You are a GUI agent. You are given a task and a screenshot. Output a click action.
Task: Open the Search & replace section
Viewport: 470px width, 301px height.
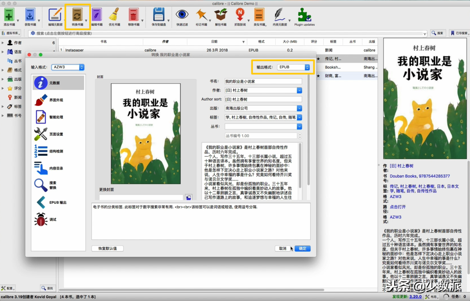(58, 185)
